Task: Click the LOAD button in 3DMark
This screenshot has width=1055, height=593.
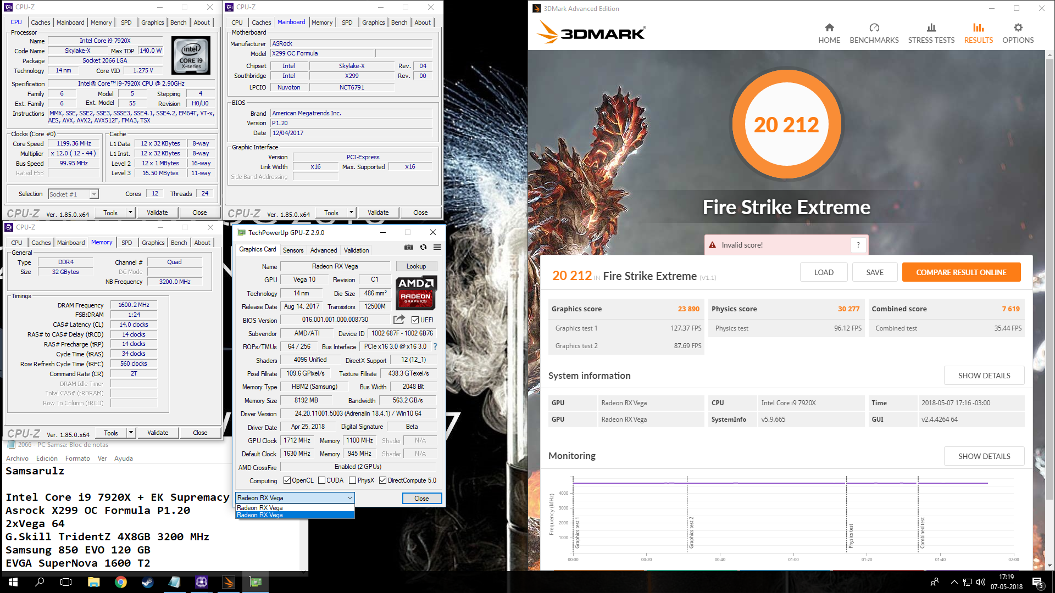Action: (824, 272)
